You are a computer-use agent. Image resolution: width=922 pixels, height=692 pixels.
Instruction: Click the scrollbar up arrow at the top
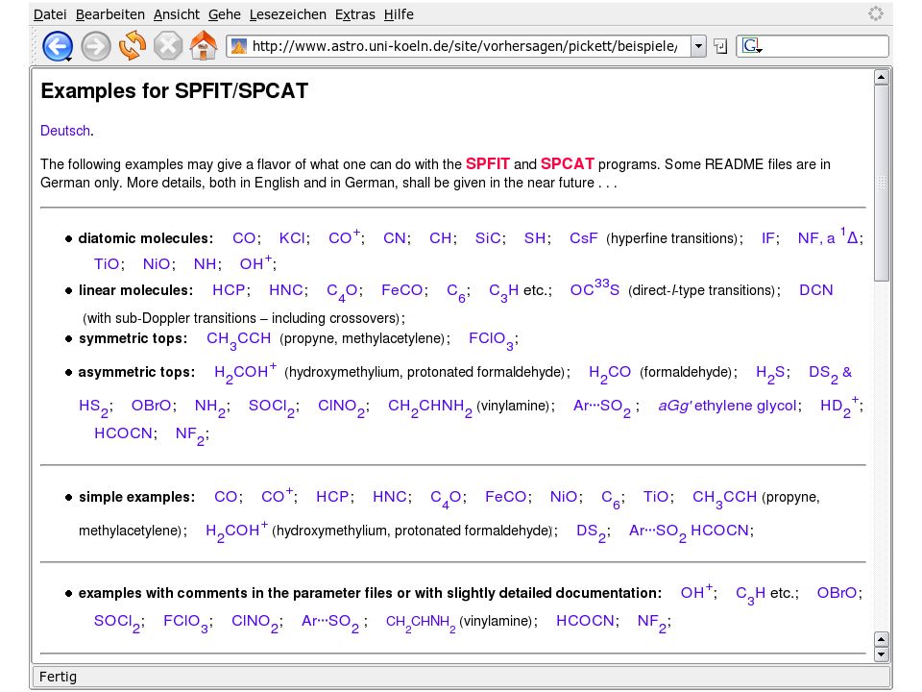pos(881,77)
